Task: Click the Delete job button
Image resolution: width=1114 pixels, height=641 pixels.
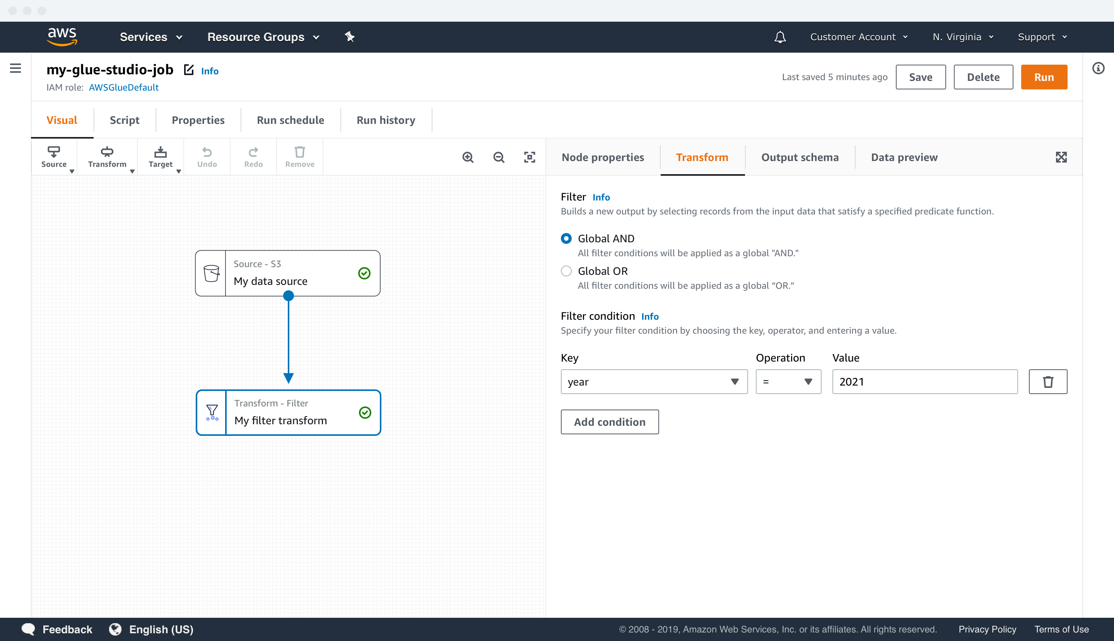Action: [983, 77]
